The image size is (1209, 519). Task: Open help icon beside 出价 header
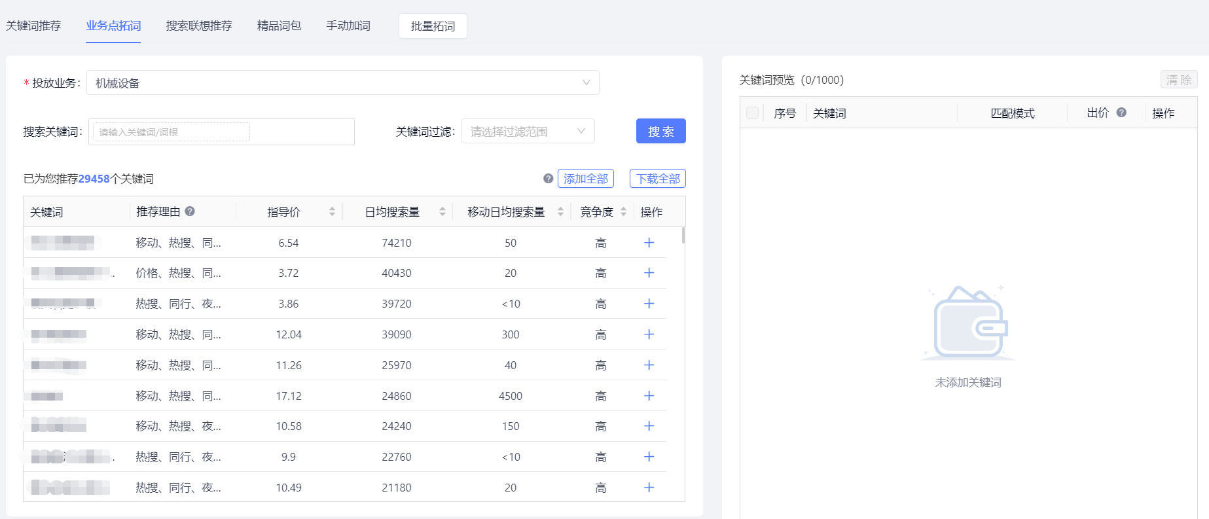(x=1121, y=113)
